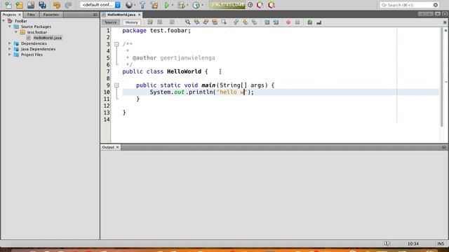This screenshot has width=449, height=252.
Task: Click the memory usage indicator bar
Action: click(x=227, y=5)
